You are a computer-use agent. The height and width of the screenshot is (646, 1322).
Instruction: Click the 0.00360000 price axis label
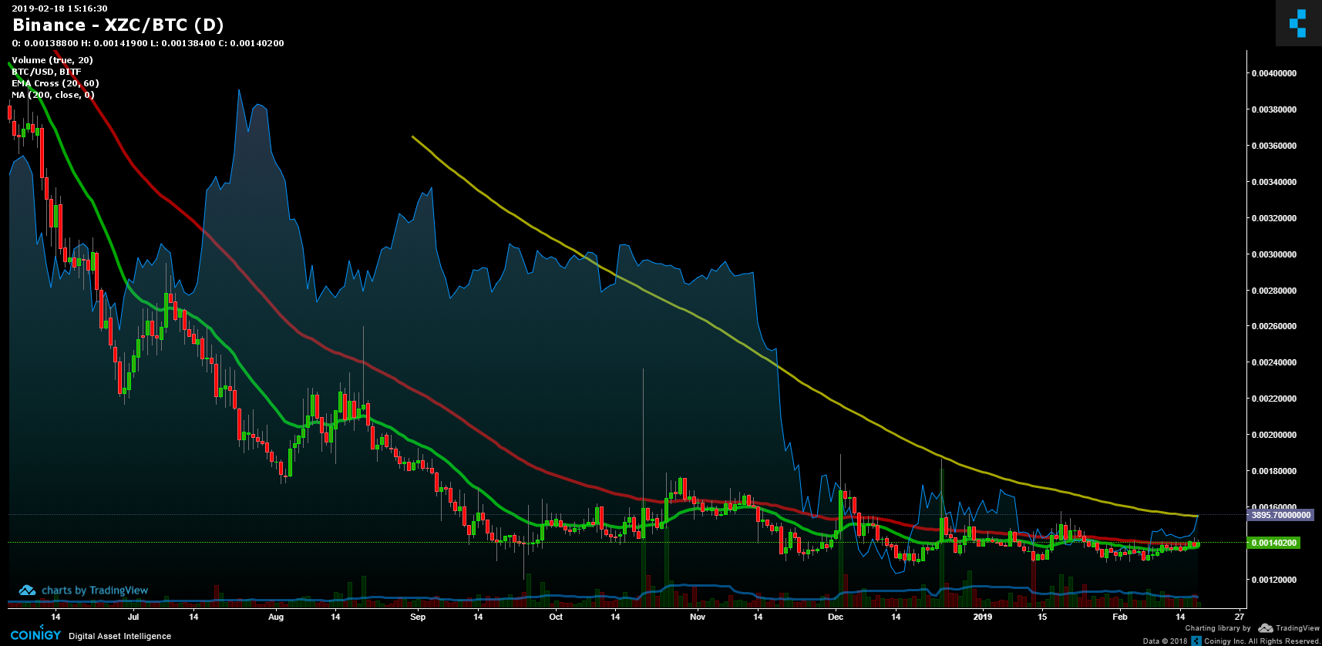coord(1273,146)
